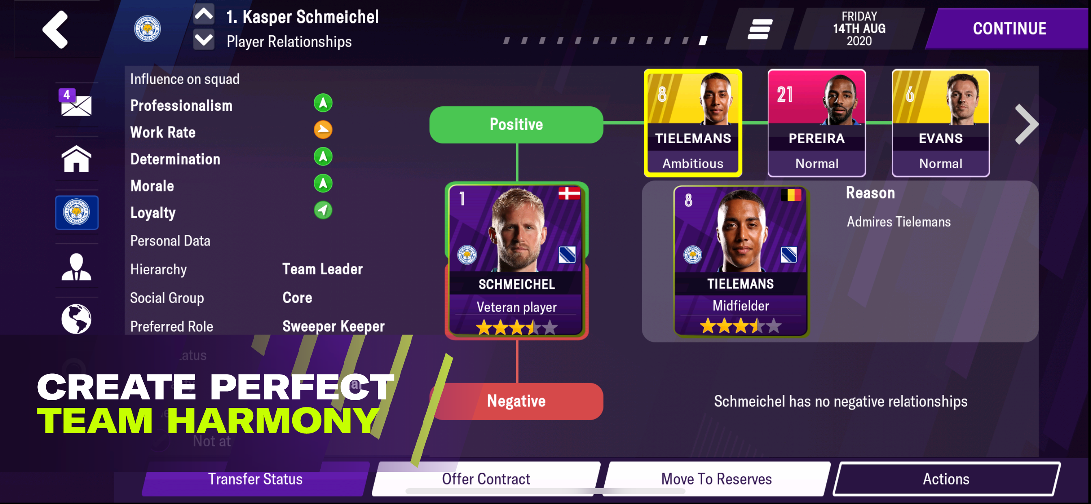
Task: Switch to next player with down chevron
Action: click(x=204, y=40)
